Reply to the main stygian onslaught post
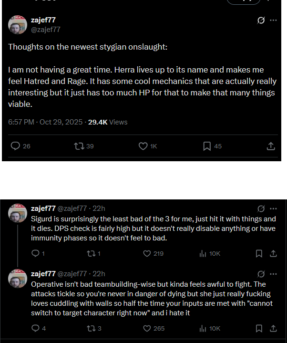This screenshot has height=343, width=287. tap(15, 146)
